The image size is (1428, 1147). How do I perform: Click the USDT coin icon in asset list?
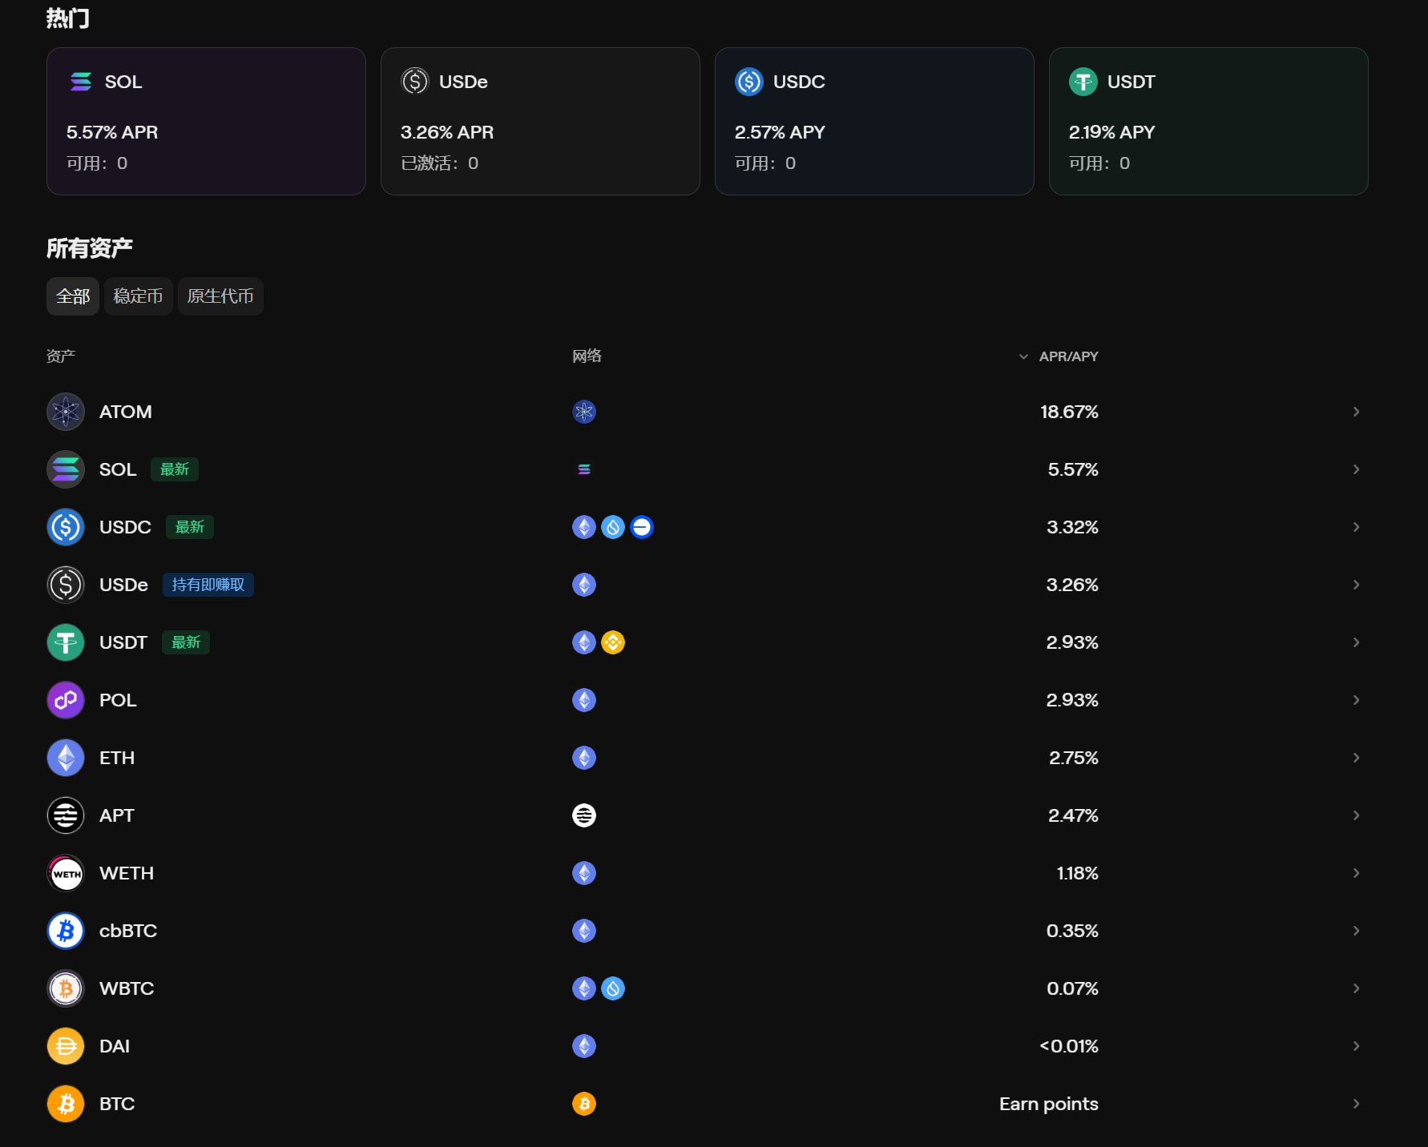coord(66,642)
